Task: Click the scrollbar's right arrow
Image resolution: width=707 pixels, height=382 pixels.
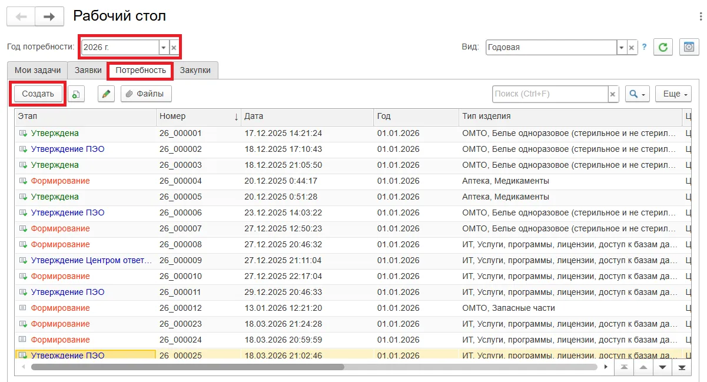Action: click(606, 367)
